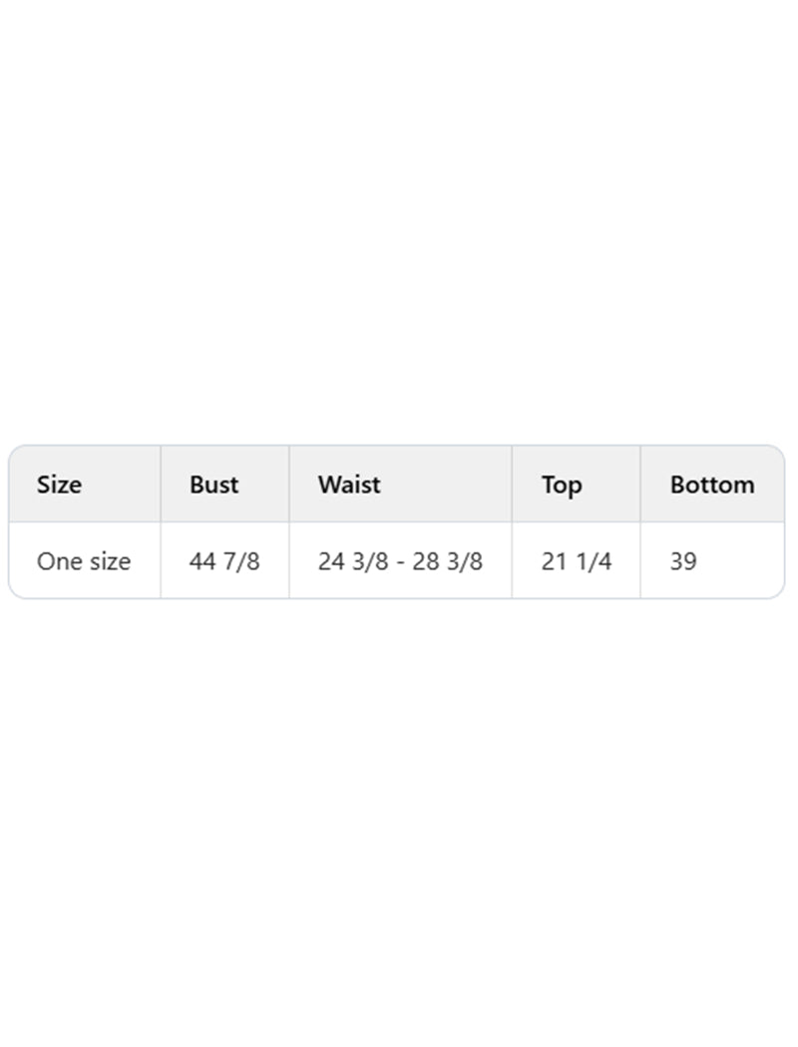
Task: Click the 24 3/8 - 28 3/8 waist value
Action: [400, 561]
